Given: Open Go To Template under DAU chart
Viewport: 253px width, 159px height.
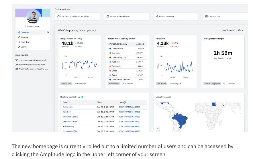Looking at the screenshot, I should click(80, 84).
